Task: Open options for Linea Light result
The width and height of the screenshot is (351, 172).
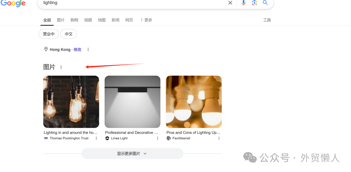Action: (x=158, y=138)
